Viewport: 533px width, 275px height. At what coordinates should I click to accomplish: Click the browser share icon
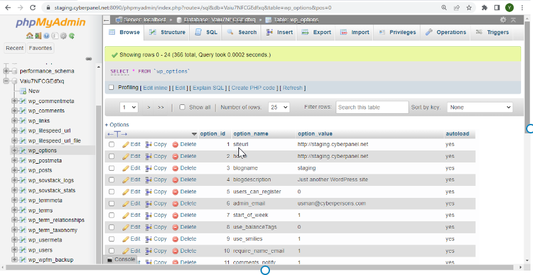pos(456,8)
